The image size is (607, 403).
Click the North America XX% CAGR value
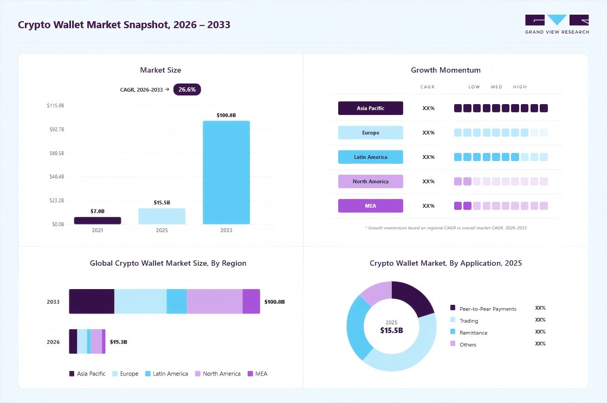[x=429, y=181]
